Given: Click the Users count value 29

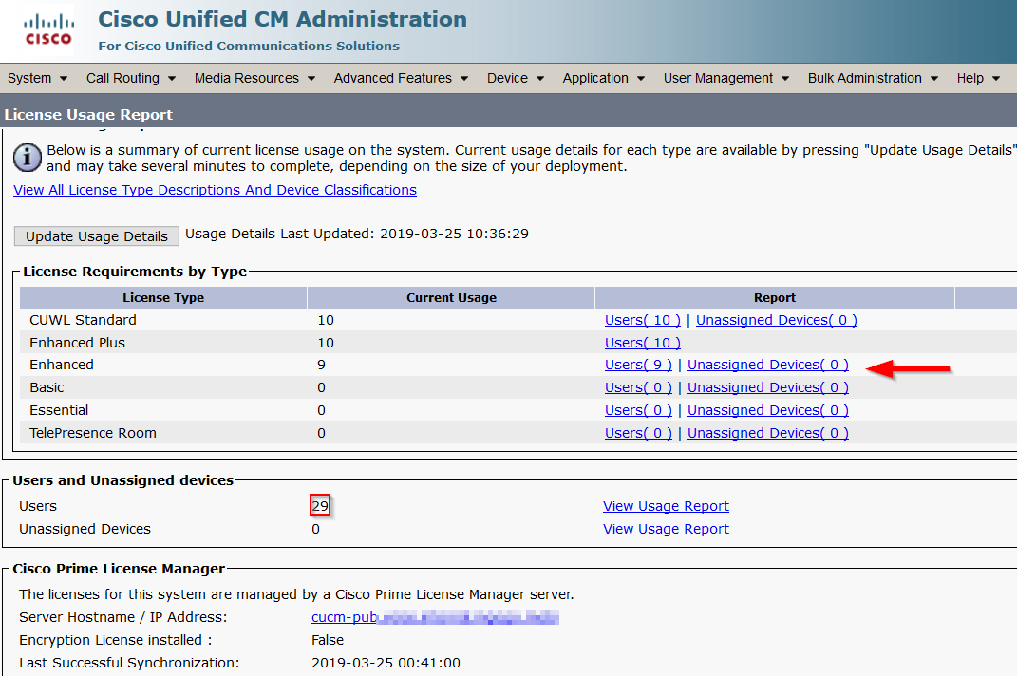Looking at the screenshot, I should [x=320, y=506].
